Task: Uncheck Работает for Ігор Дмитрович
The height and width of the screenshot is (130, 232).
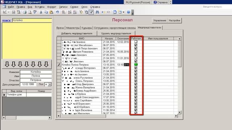Action: click(x=136, y=84)
